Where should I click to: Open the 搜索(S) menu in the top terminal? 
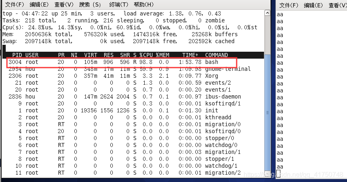tap(90, 4)
